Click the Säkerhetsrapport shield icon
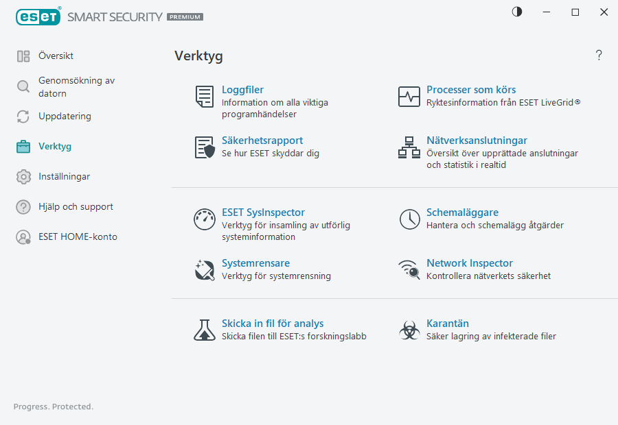This screenshot has width=618, height=425. tap(204, 147)
